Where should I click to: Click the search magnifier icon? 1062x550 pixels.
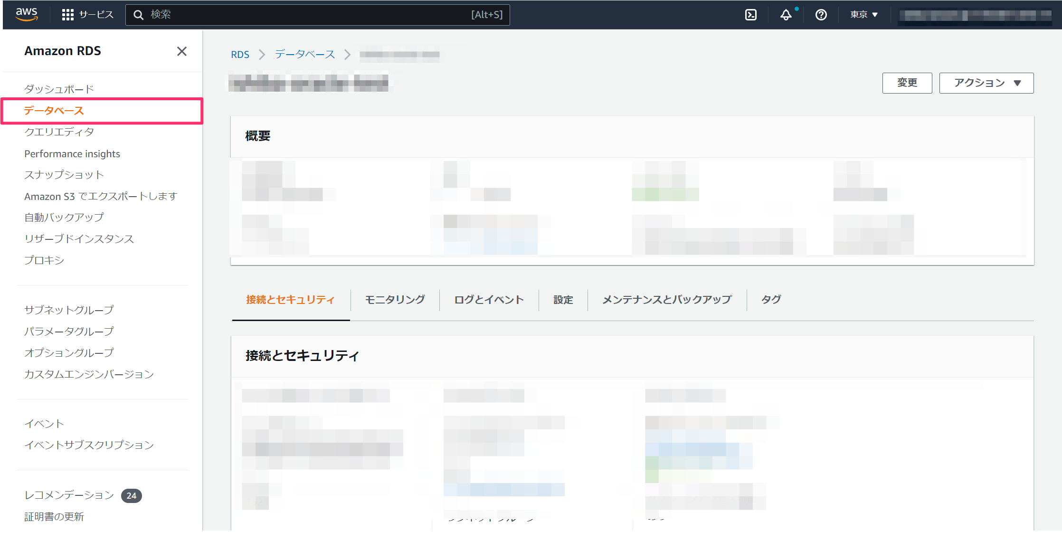click(138, 15)
